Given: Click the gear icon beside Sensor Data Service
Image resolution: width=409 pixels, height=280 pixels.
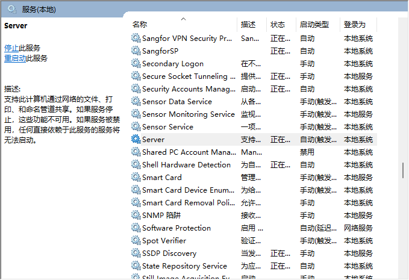Looking at the screenshot, I should [136, 101].
